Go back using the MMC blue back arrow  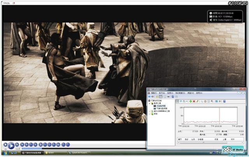[149, 97]
